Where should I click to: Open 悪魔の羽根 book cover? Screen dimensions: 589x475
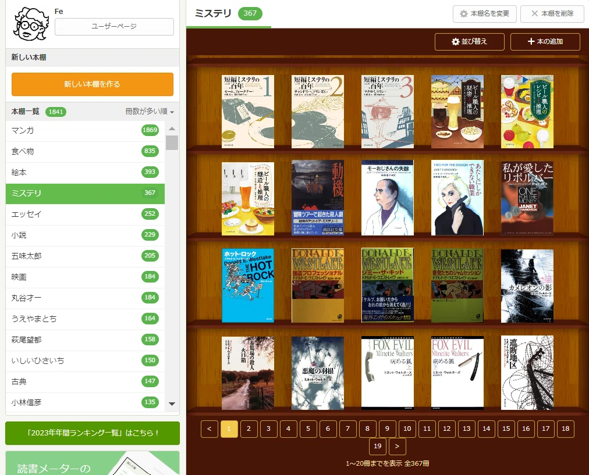coord(318,373)
